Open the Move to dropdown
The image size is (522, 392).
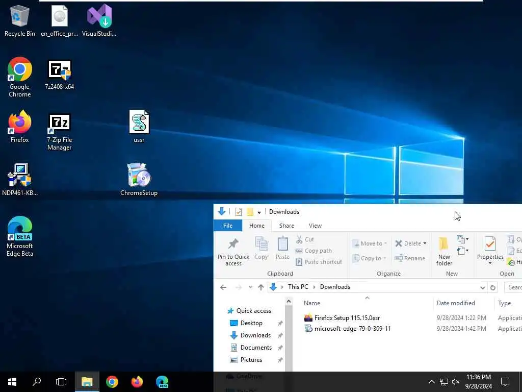(369, 243)
